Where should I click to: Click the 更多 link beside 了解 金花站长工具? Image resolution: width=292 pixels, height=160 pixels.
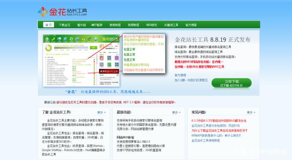pyautogui.click(x=101, y=112)
